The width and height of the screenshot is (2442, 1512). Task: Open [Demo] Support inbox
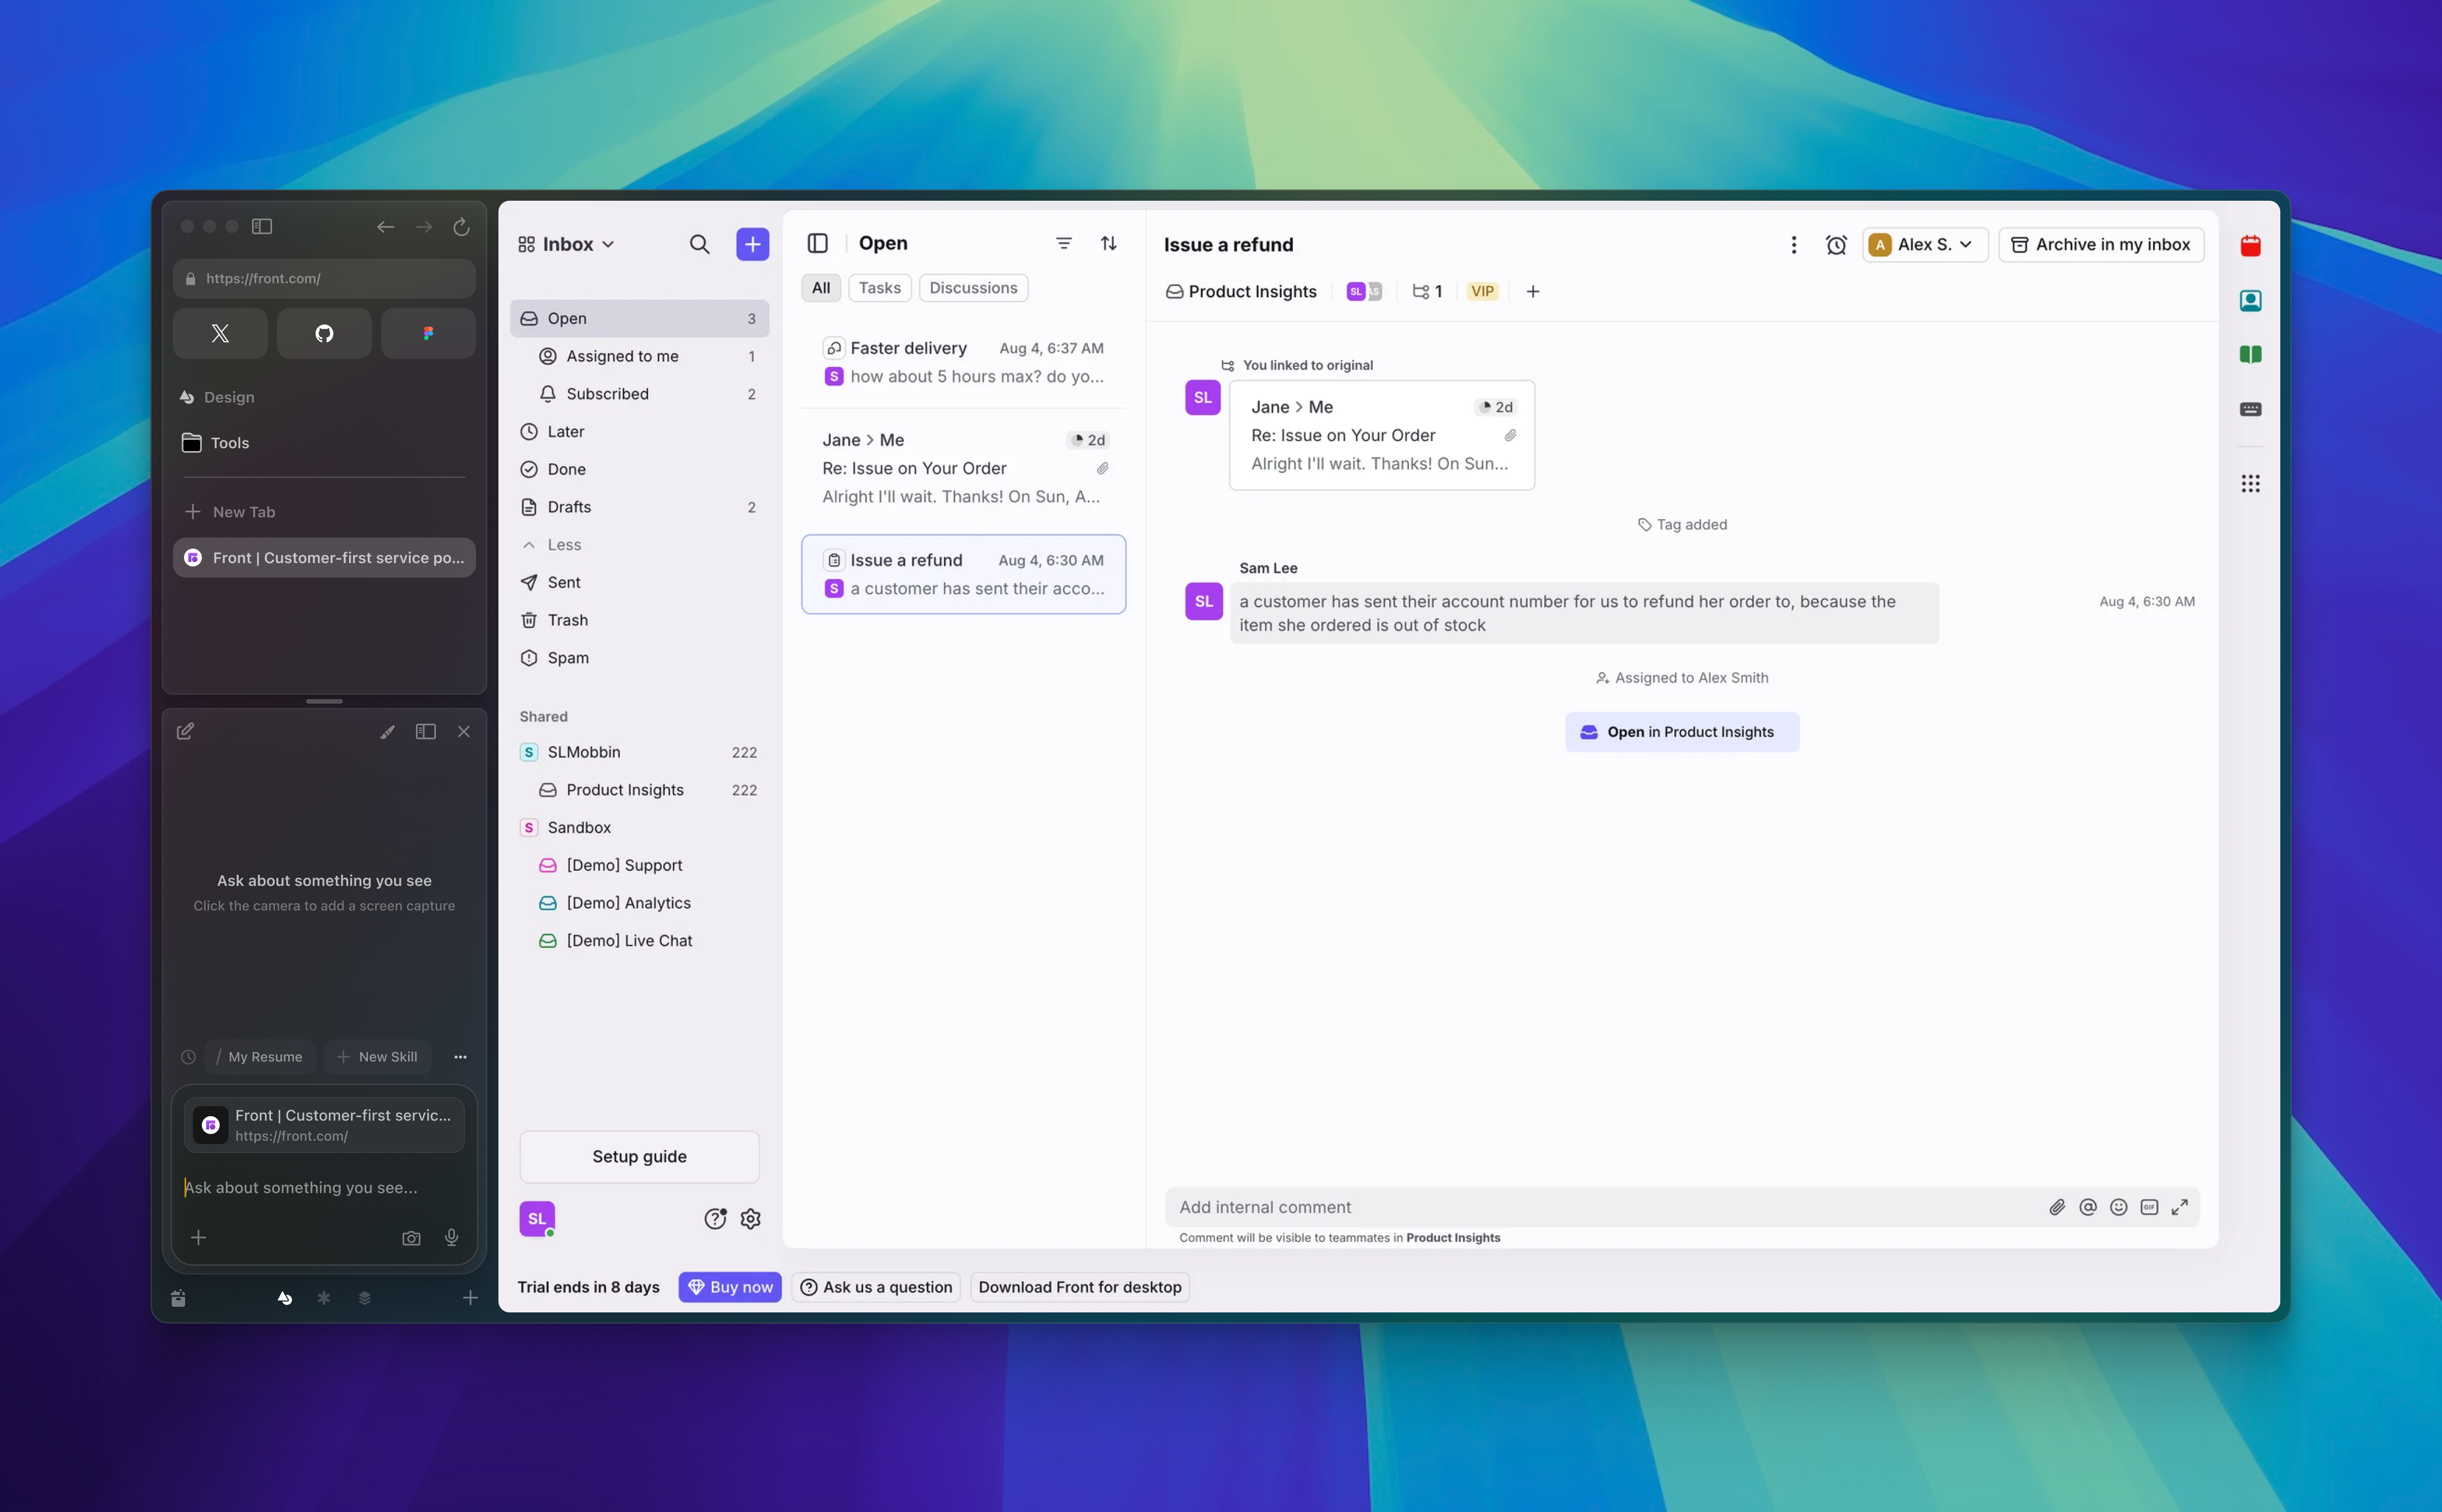point(639,865)
